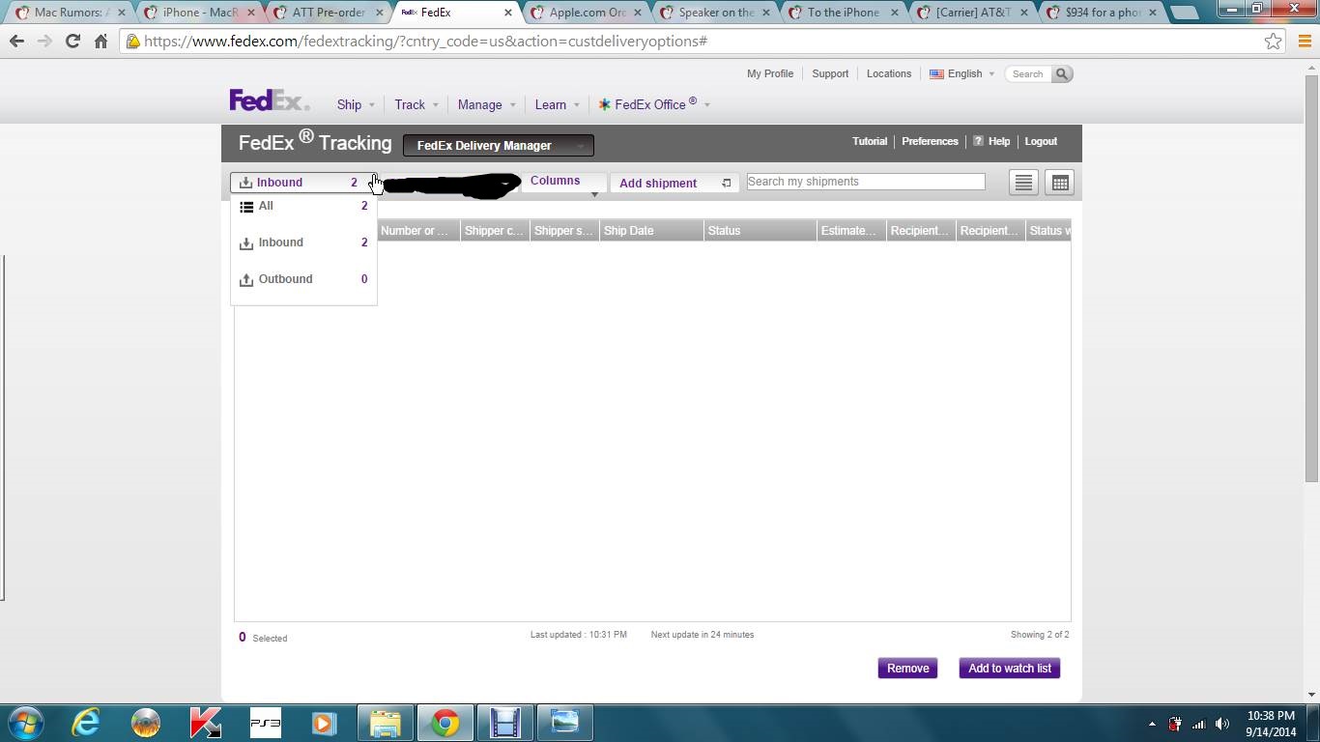This screenshot has width=1320, height=742.
Task: Click the Chrome taskbar icon
Action: pyautogui.click(x=445, y=723)
